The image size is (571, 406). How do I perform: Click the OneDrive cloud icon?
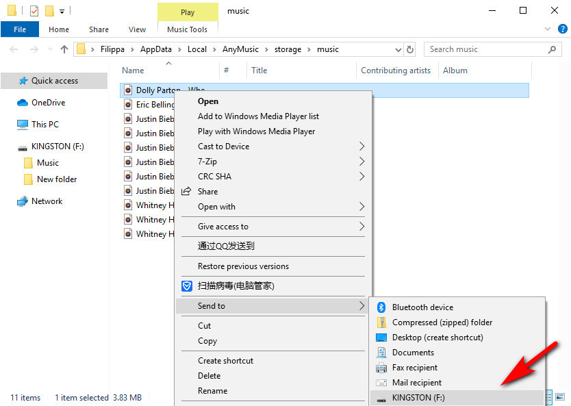[23, 103]
